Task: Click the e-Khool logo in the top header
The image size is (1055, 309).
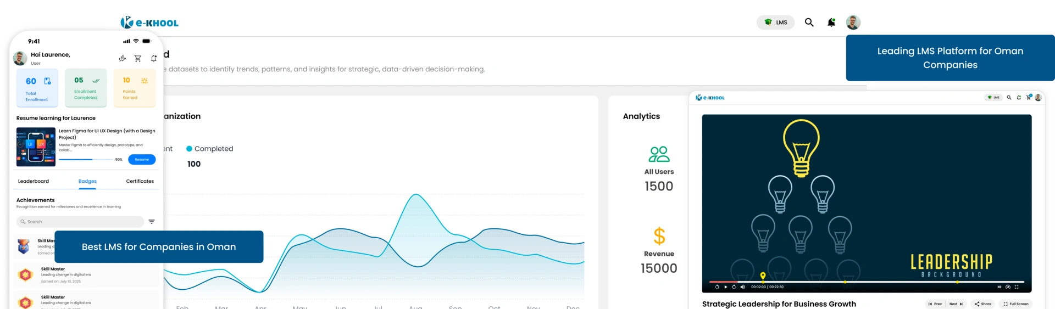Action: [x=149, y=23]
